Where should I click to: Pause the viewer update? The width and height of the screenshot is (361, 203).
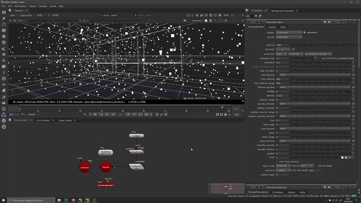tap(220, 15)
